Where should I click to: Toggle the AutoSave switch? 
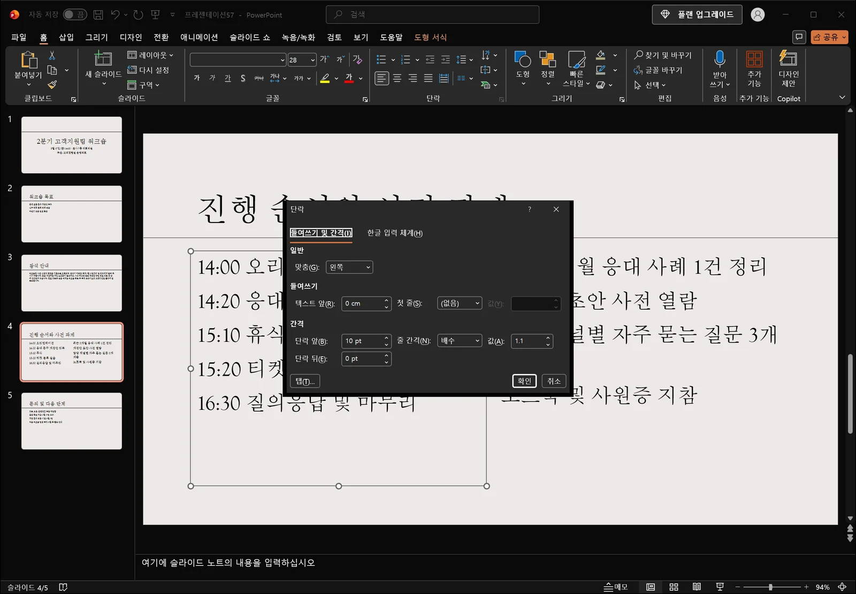75,14
